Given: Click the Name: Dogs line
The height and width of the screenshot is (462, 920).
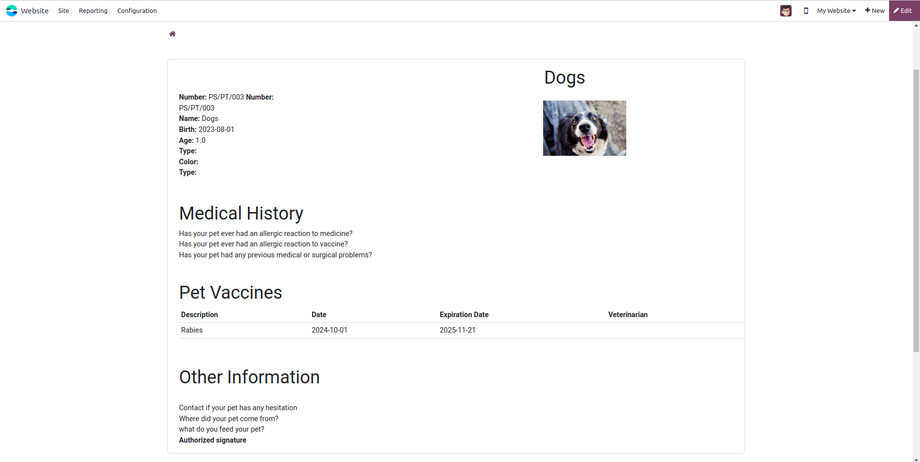Looking at the screenshot, I should click(x=199, y=118).
